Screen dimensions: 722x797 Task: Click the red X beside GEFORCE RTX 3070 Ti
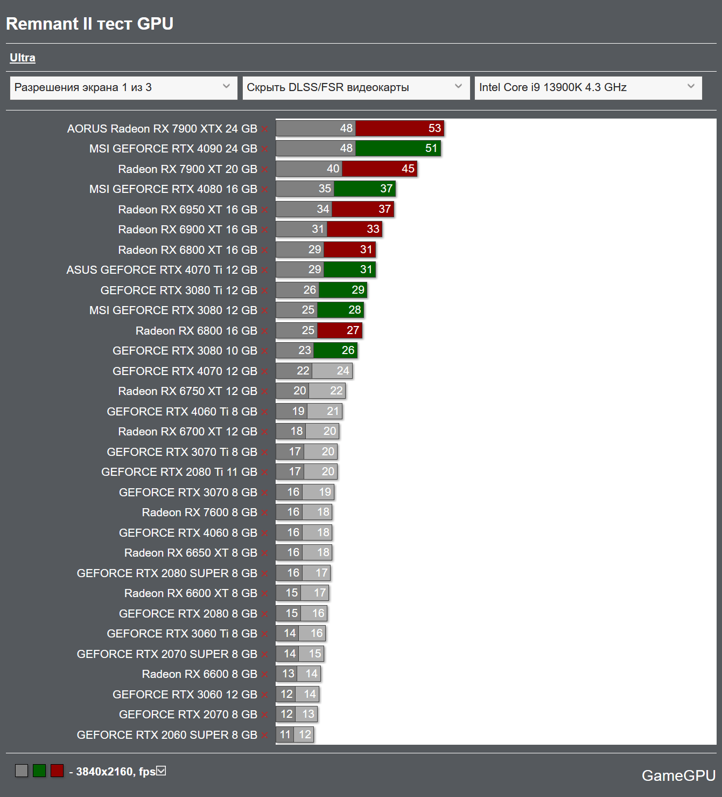(264, 453)
